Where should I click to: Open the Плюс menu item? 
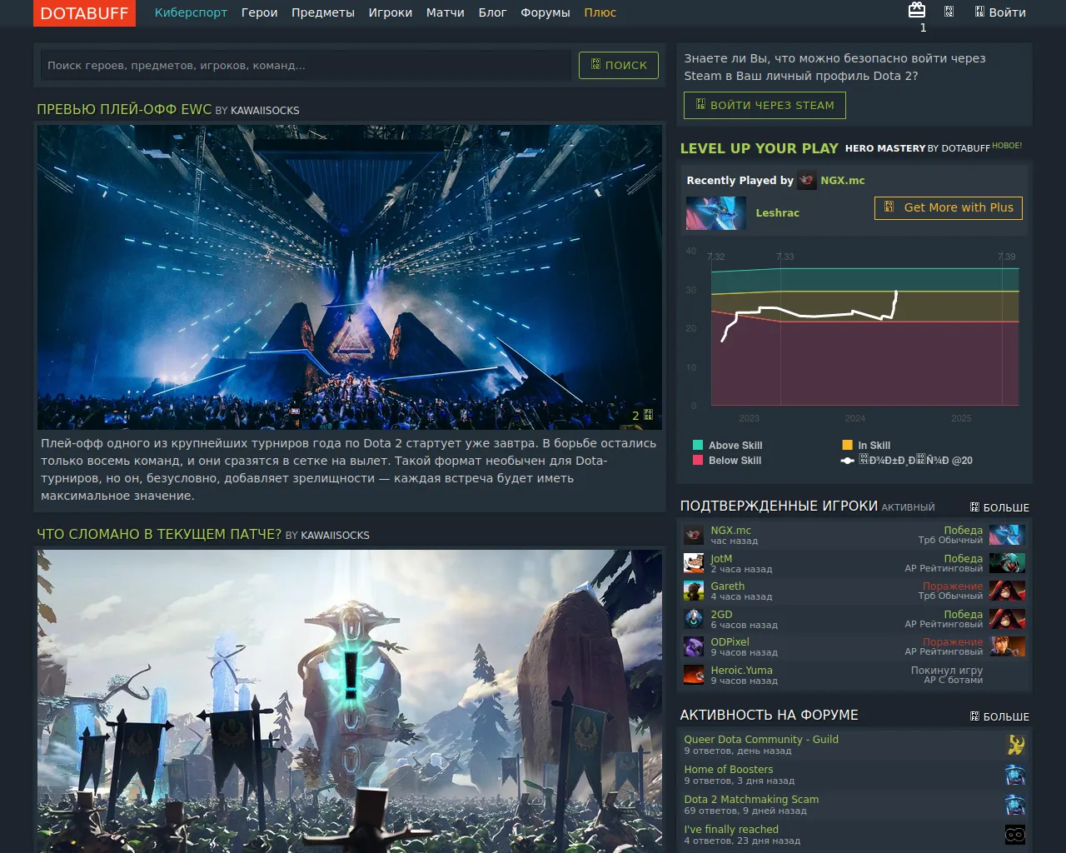(600, 12)
